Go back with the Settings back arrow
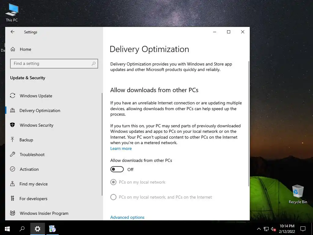This screenshot has height=235, width=313. 13,32
